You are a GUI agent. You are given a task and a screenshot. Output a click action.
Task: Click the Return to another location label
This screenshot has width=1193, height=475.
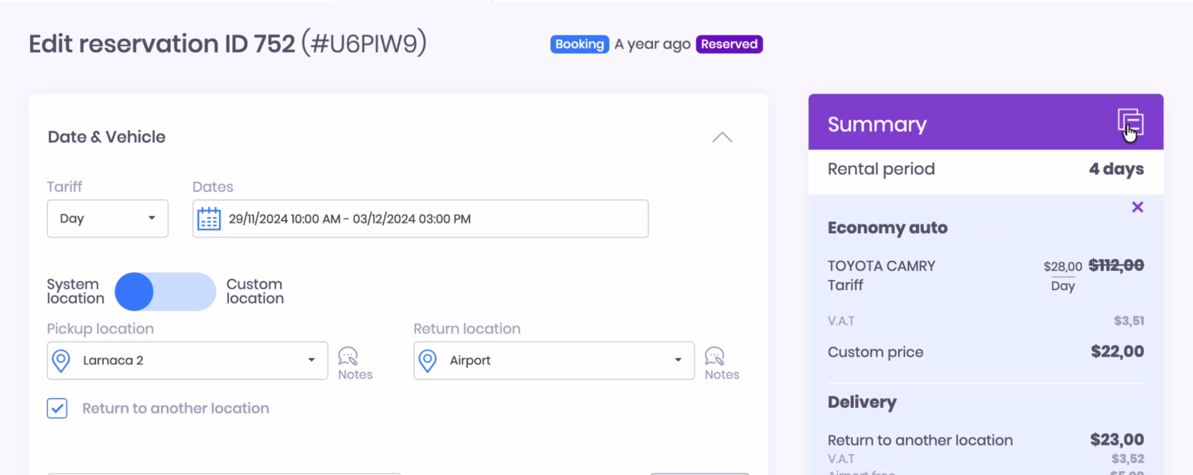click(x=176, y=408)
